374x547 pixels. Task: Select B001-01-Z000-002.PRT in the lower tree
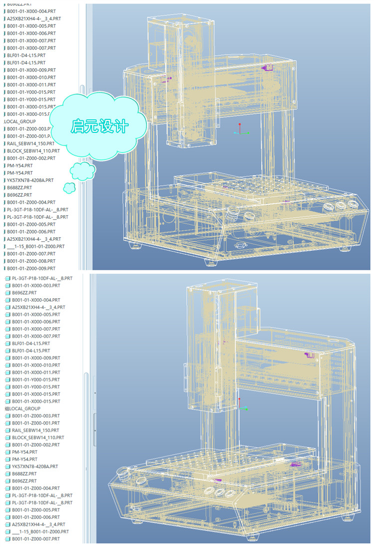click(x=36, y=445)
